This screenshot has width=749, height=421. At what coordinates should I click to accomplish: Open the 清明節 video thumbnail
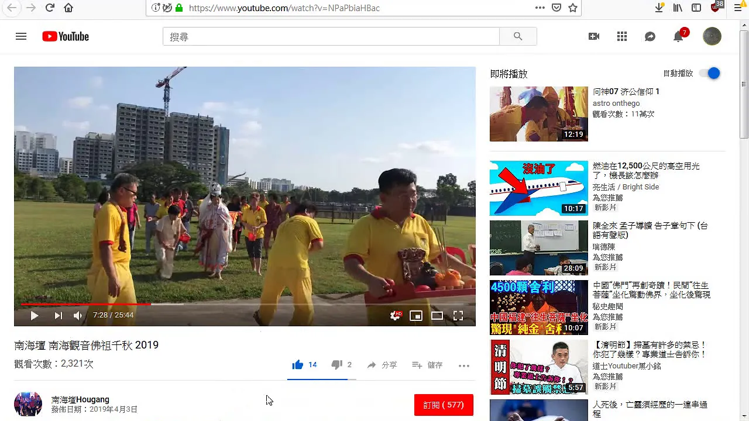[x=539, y=367]
